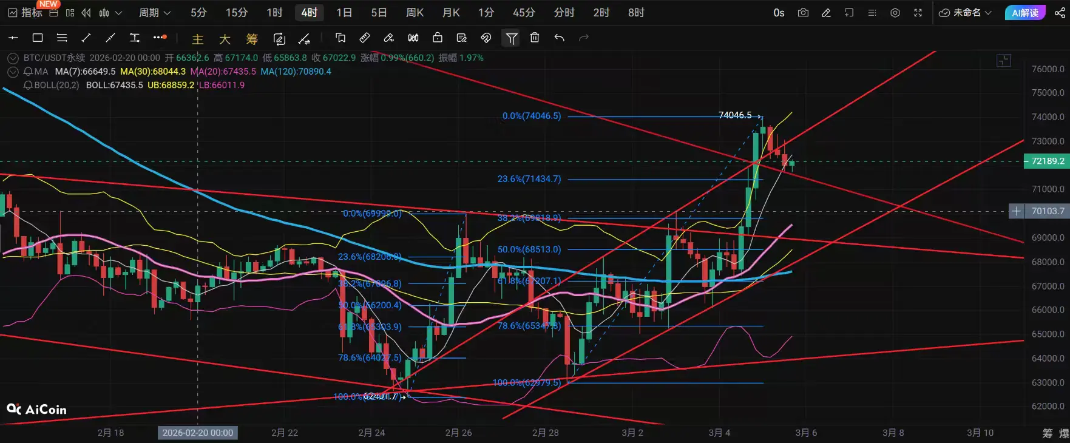Open the 未命名 layout dropdown
This screenshot has height=443, width=1070.
click(x=965, y=13)
